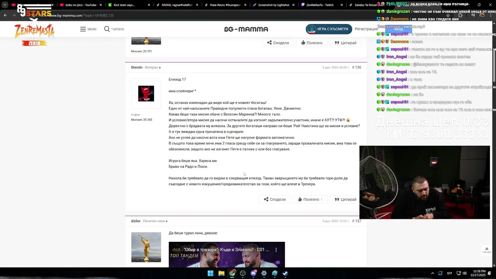Click Diavolo's red devil avatar
Image resolution: width=496 pixels, height=279 pixels.
[146, 94]
